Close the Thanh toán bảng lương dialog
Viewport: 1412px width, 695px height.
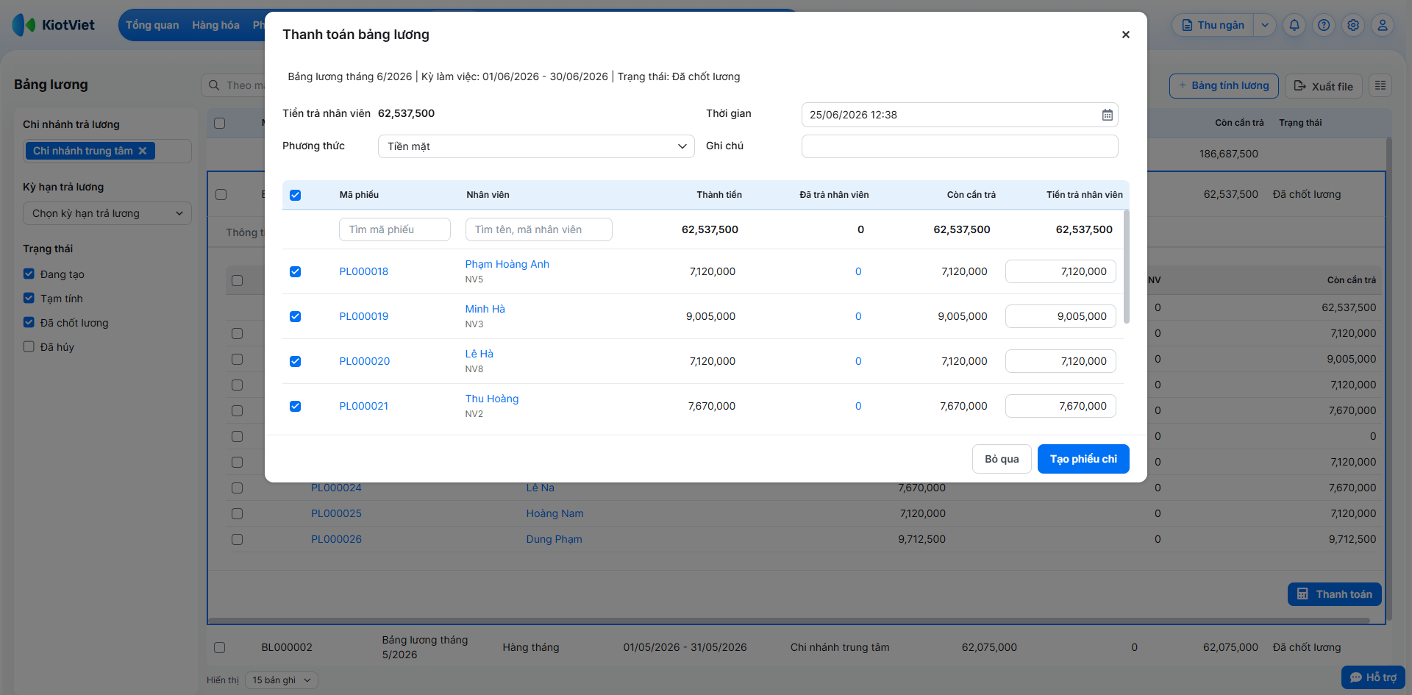coord(1125,35)
